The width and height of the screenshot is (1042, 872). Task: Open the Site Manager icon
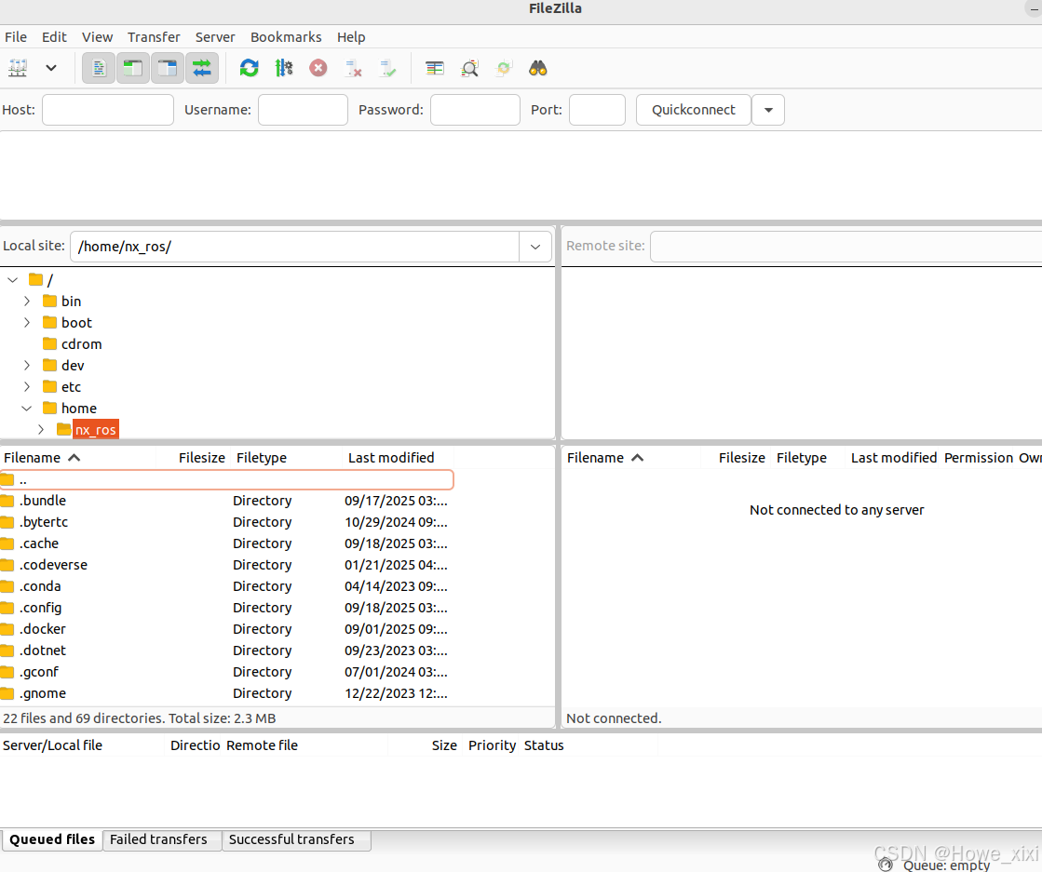[x=18, y=68]
